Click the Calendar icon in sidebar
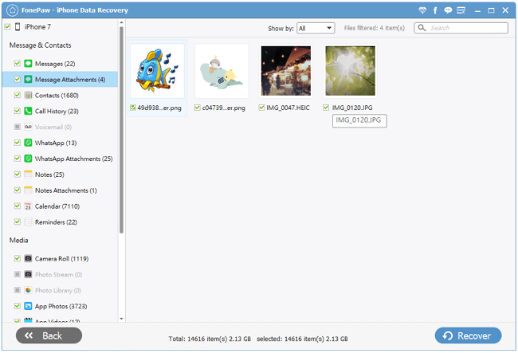The width and height of the screenshot is (518, 353). click(x=28, y=206)
